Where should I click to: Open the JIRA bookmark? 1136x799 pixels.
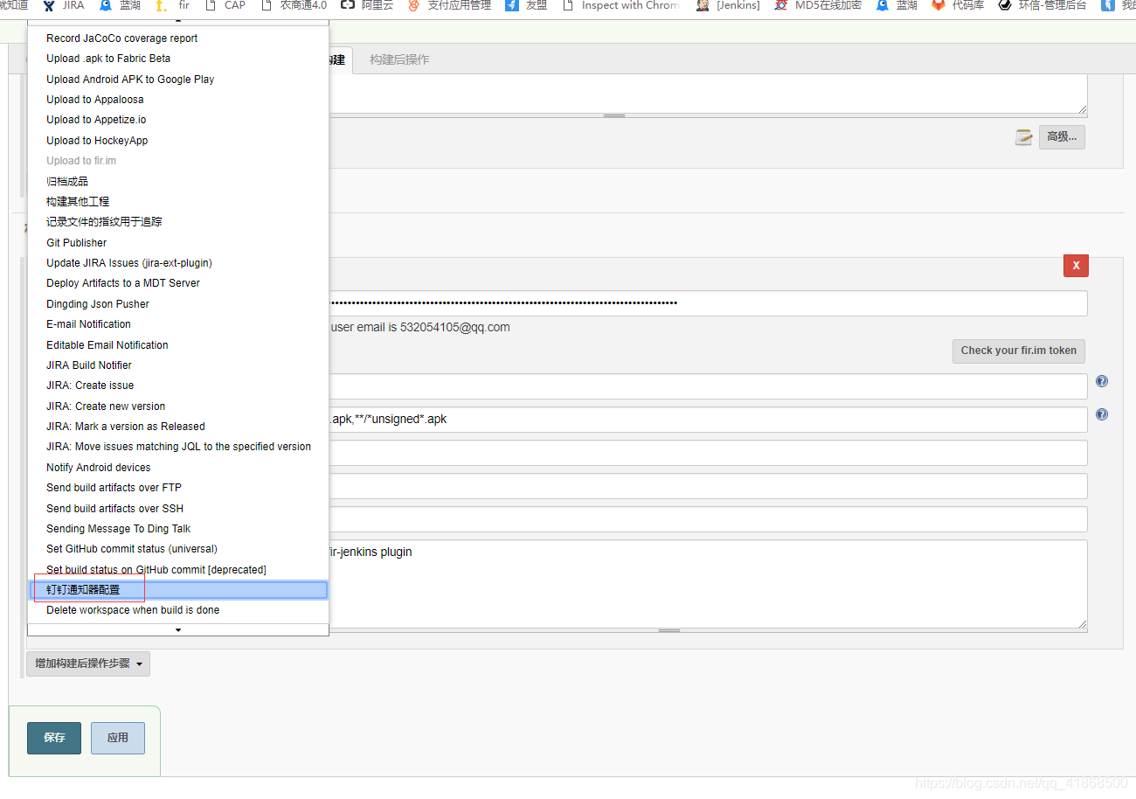point(64,5)
